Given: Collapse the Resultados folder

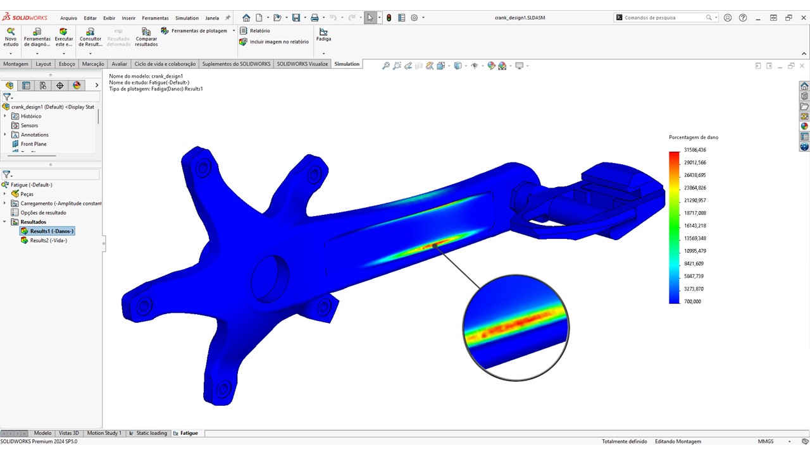Looking at the screenshot, I should click(5, 222).
